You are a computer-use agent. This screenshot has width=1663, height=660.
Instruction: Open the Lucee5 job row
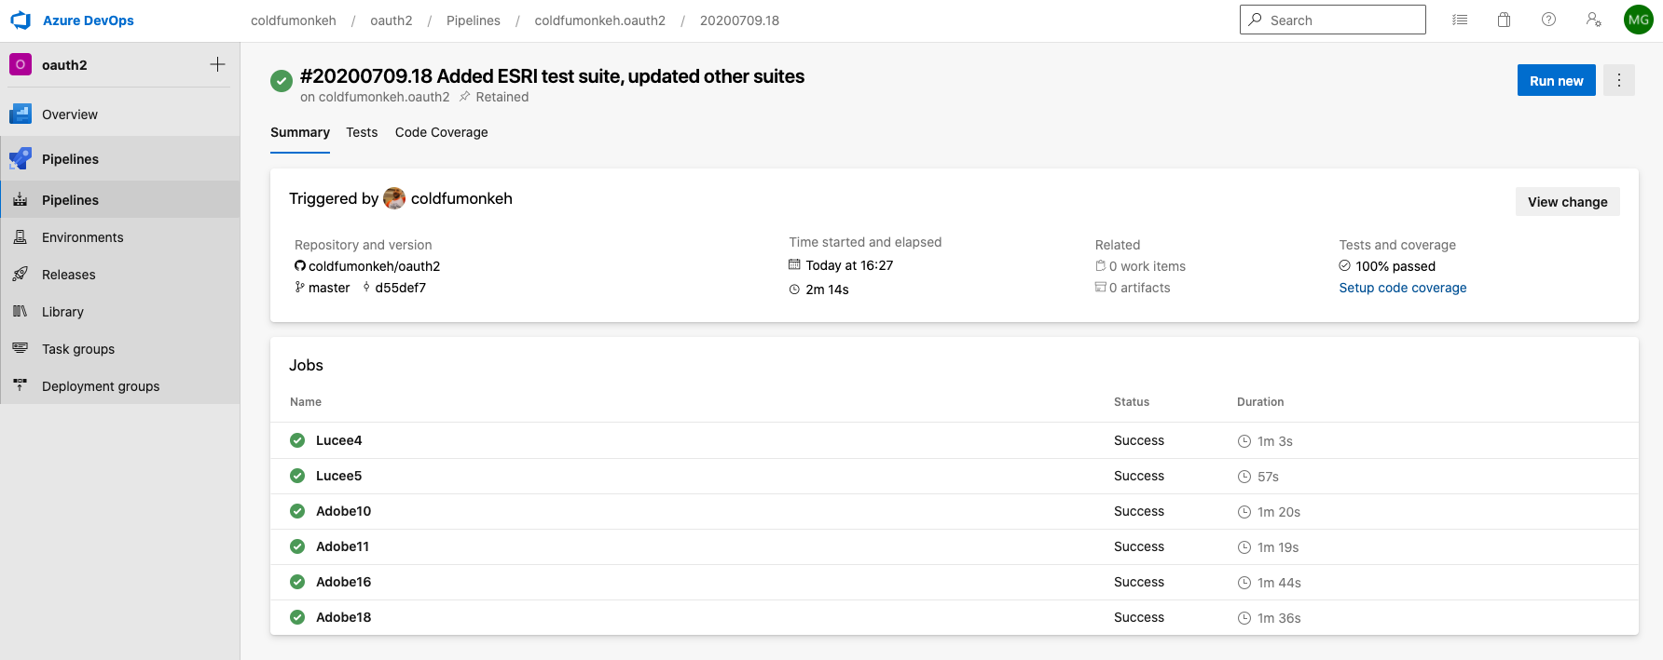click(x=955, y=476)
